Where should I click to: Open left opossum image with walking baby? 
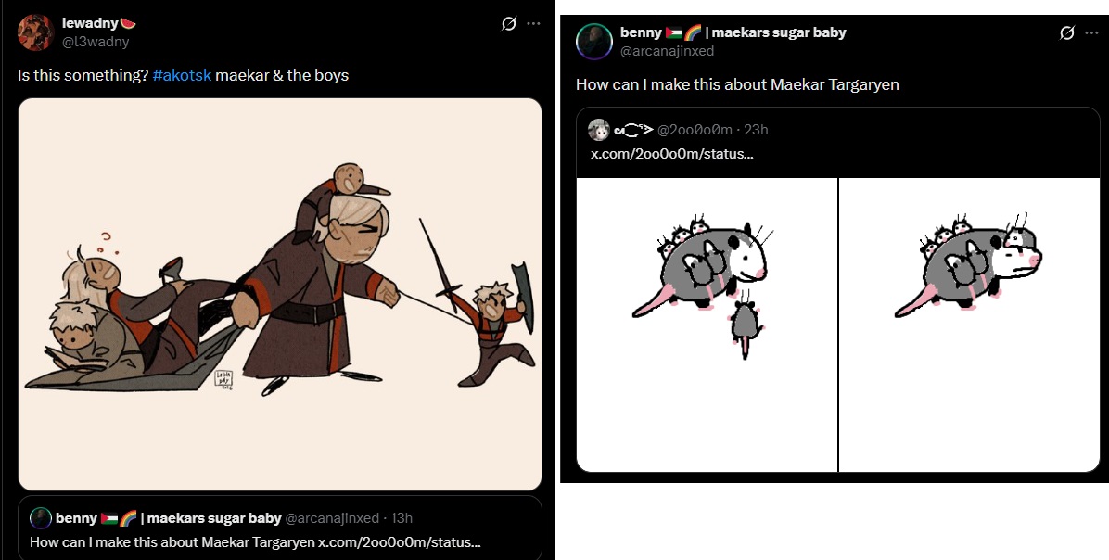click(x=707, y=325)
